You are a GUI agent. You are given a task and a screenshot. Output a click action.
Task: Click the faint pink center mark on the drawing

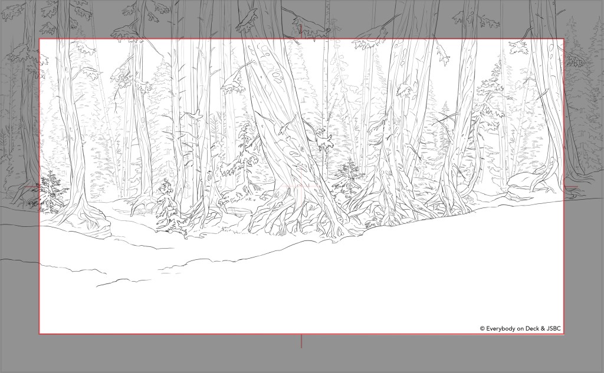301,187
